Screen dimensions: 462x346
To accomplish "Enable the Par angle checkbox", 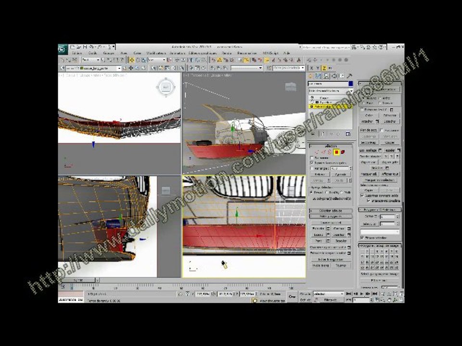I will click(312, 168).
